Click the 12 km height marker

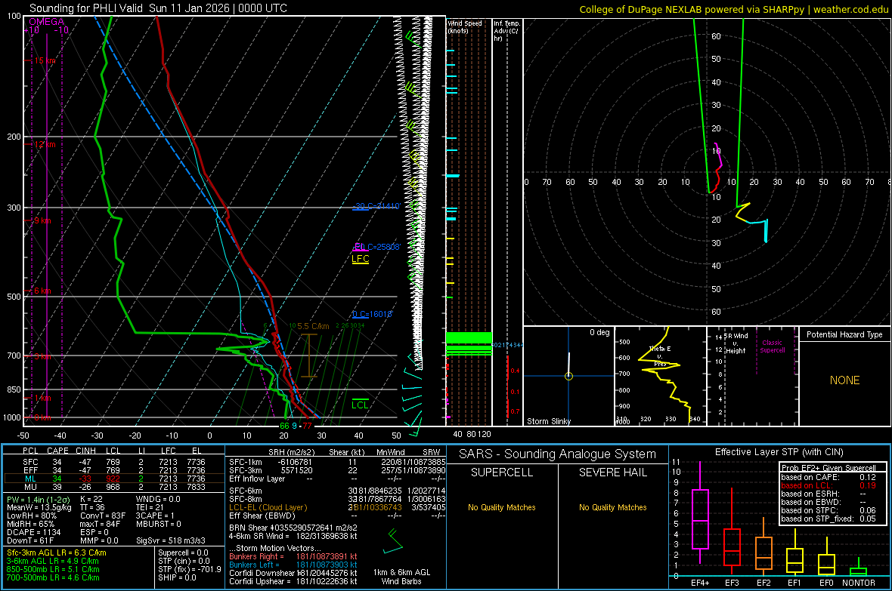click(45, 144)
